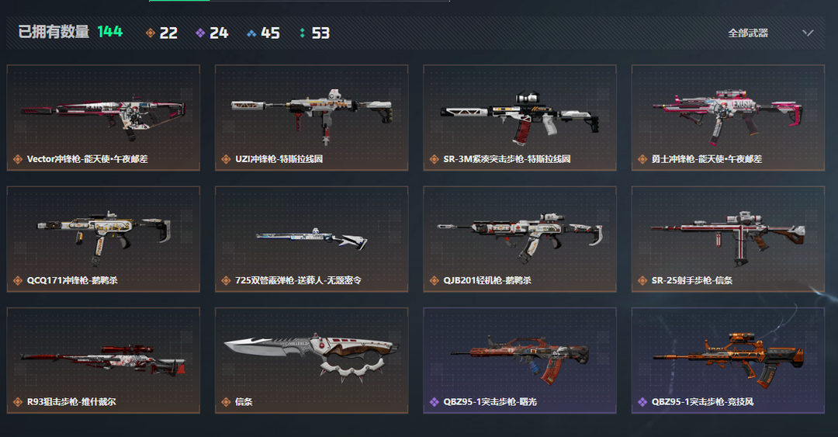Image resolution: width=838 pixels, height=437 pixels.
Task: Filter by blue rarity icon showing 45
Action: tap(263, 33)
